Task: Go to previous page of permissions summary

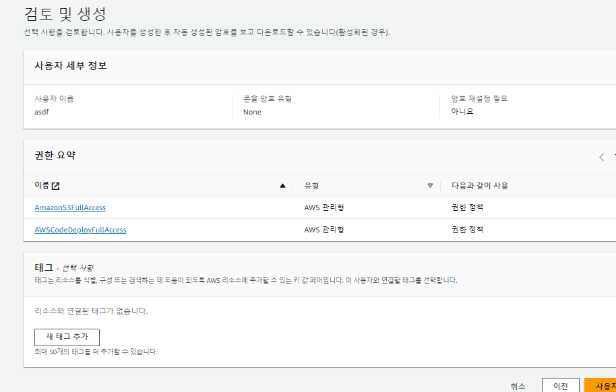Action: [x=601, y=157]
